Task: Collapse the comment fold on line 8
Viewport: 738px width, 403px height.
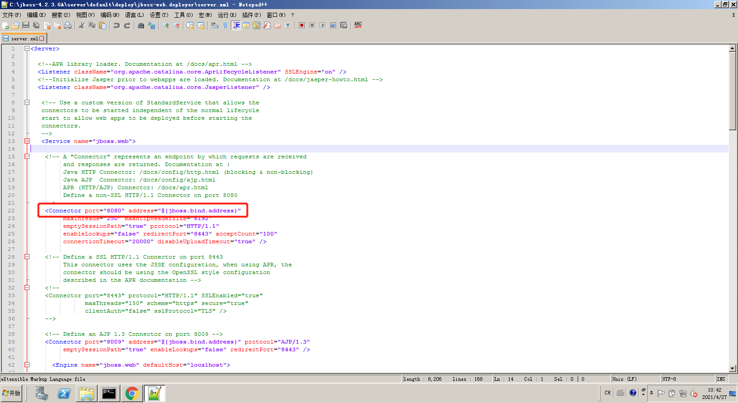Action: (x=27, y=103)
